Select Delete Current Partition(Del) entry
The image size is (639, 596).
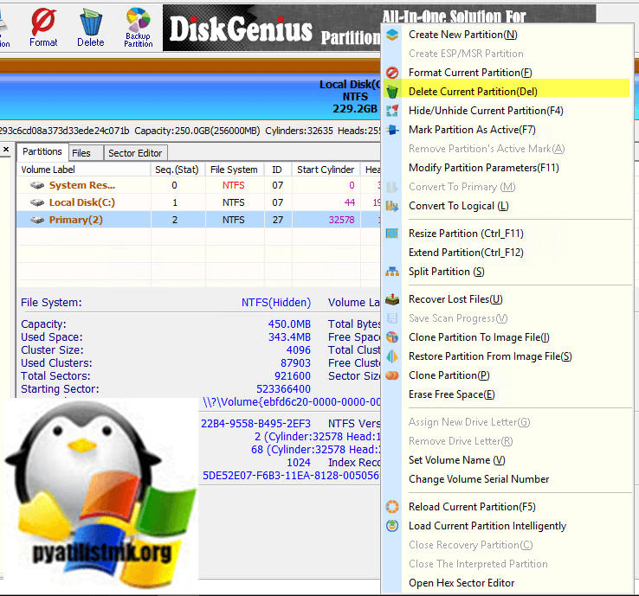[473, 92]
